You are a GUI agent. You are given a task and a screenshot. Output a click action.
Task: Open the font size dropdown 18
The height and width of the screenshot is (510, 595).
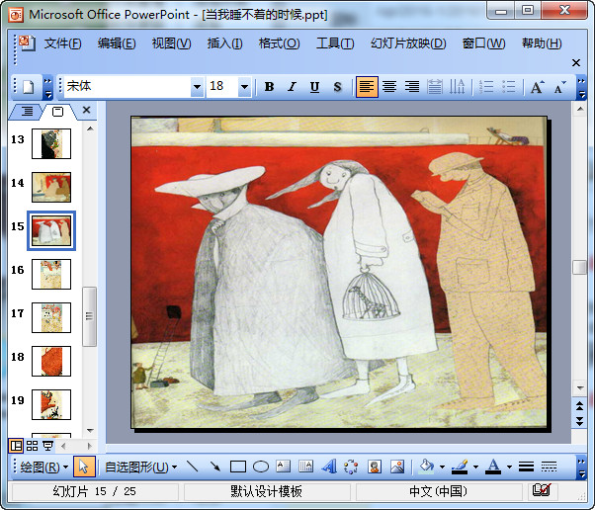[245, 87]
